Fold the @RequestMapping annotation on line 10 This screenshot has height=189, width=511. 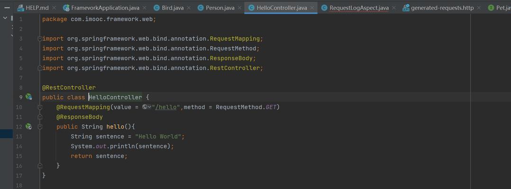tap(40, 107)
